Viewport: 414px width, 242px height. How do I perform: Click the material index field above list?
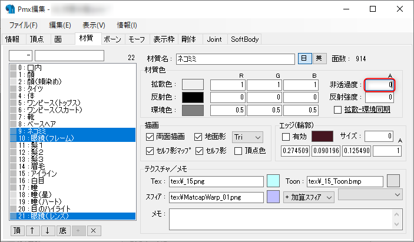tap(21, 56)
